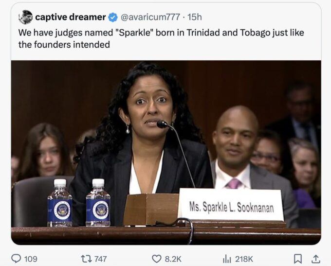This screenshot has height=266, width=331.
Task: Visit the @avaricum777 handle link
Action: point(150,17)
